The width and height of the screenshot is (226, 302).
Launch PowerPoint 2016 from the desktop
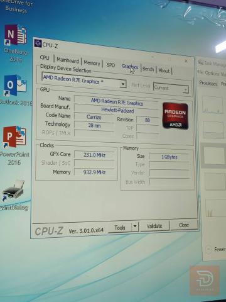point(14,145)
